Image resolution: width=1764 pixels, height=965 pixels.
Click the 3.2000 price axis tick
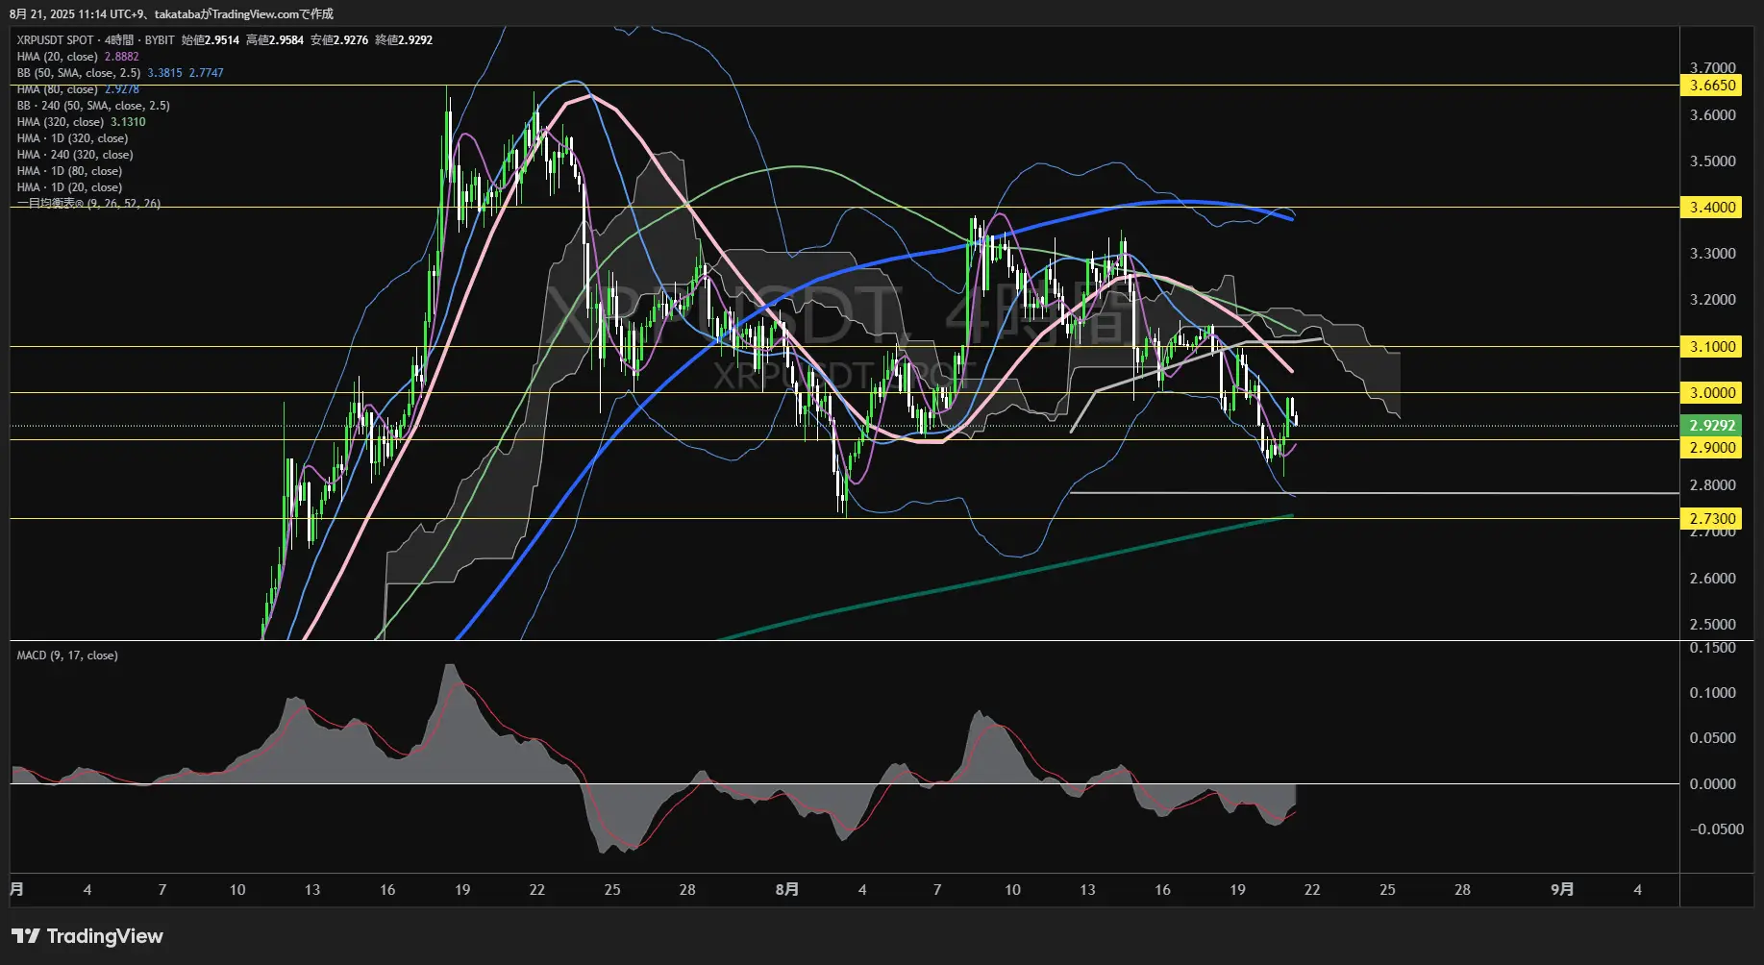pyautogui.click(x=1712, y=300)
